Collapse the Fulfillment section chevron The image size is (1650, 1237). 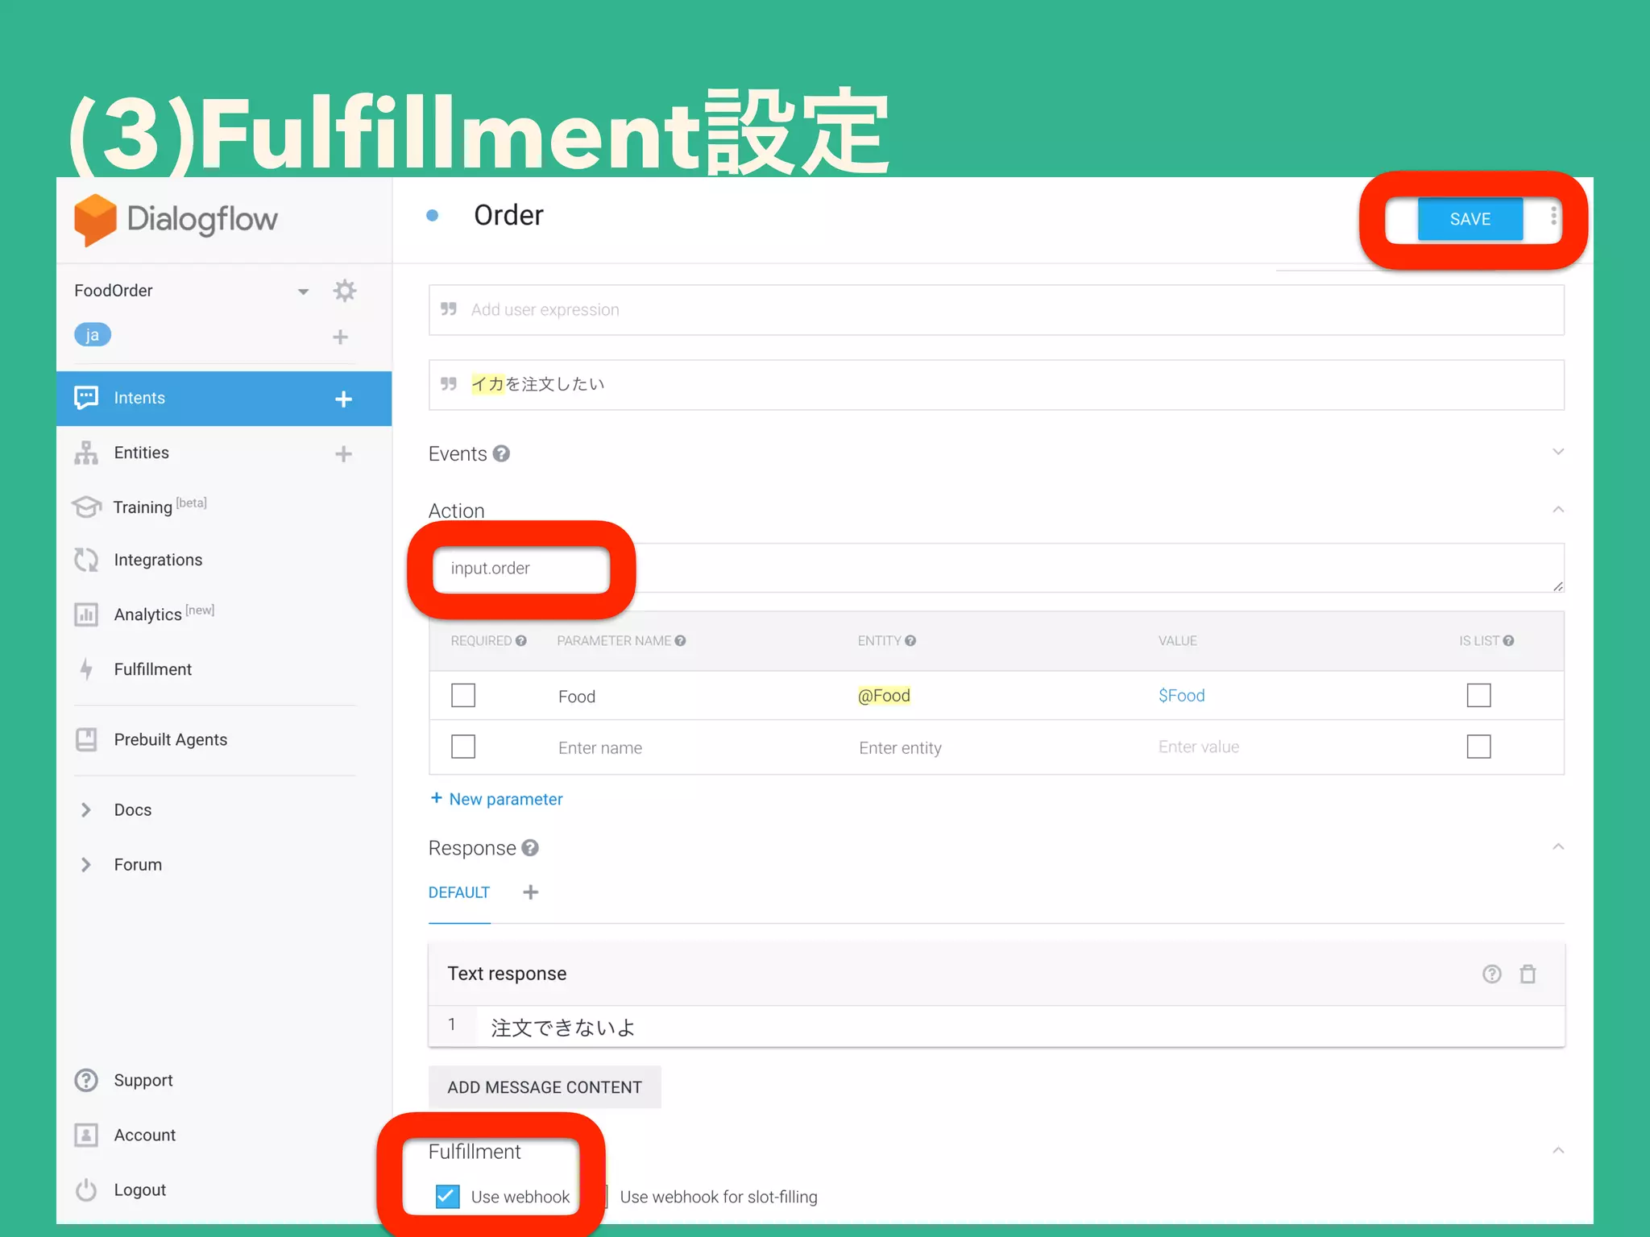point(1558,1151)
